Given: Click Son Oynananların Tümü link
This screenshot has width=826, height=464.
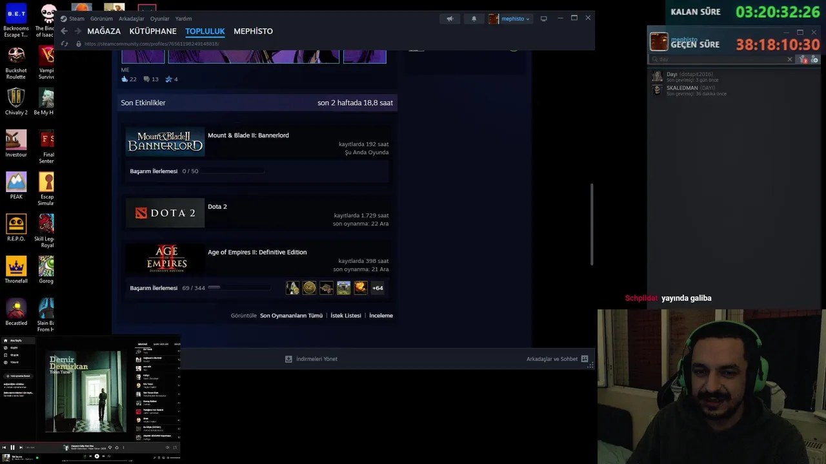Looking at the screenshot, I should coord(291,316).
